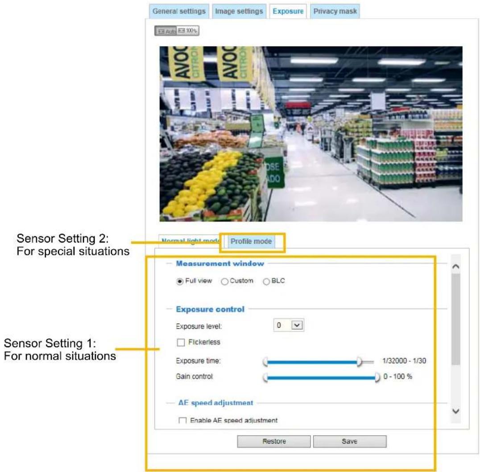Click the Save button
The height and width of the screenshot is (472, 480).
pos(350,441)
